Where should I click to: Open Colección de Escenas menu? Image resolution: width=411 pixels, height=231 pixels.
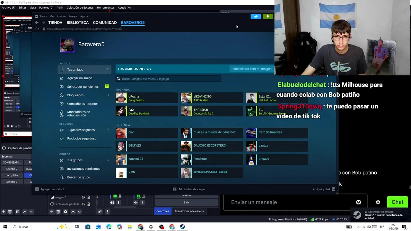point(80,7)
